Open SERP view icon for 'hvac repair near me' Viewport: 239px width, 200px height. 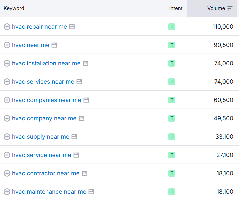coord(72,27)
